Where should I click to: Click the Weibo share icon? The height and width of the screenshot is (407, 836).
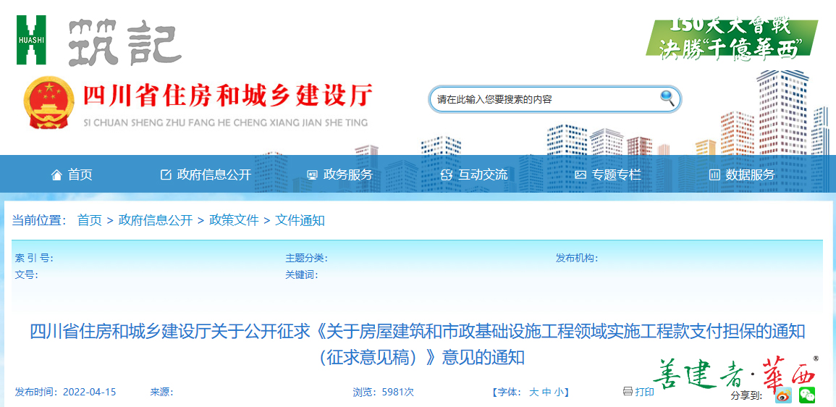click(783, 395)
